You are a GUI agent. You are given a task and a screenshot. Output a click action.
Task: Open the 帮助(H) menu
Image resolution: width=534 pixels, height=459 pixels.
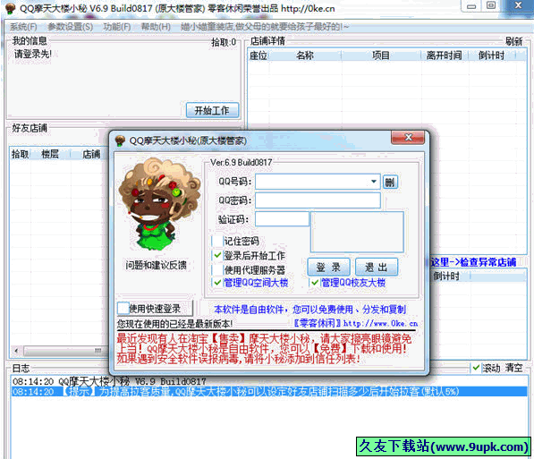coord(156,27)
